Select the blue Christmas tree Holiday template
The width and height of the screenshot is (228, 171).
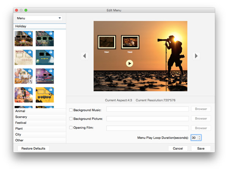pyautogui.click(x=44, y=57)
